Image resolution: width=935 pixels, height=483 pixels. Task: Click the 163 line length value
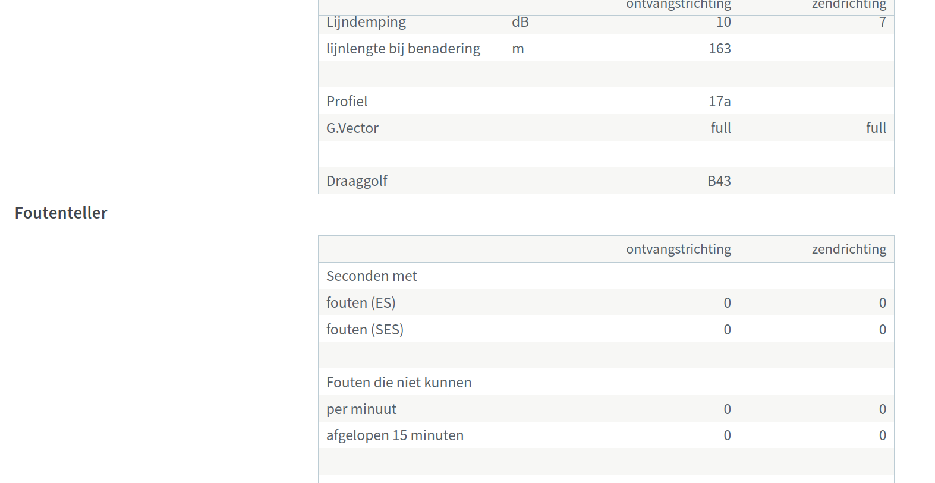tap(719, 49)
